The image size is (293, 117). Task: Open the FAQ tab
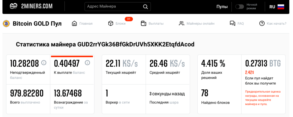(241, 24)
